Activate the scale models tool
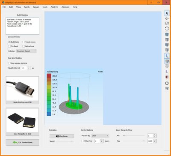The image size is (171, 156). point(167,24)
